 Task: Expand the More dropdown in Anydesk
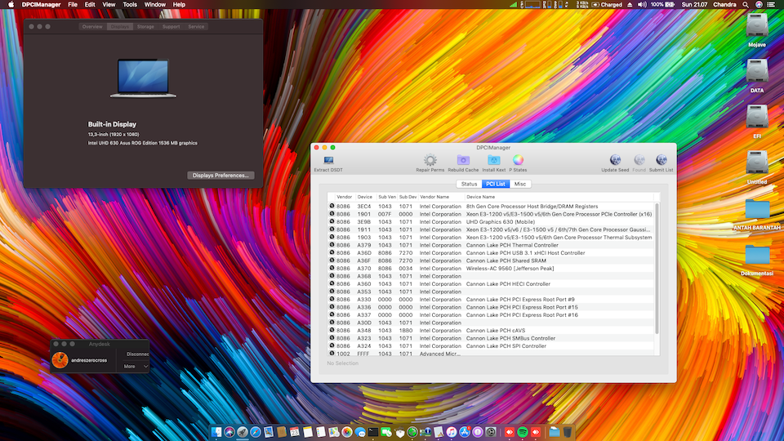point(136,367)
